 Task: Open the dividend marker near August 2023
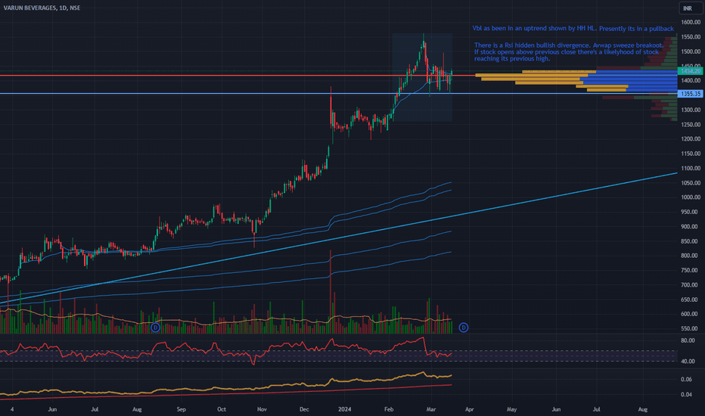[x=155, y=328]
